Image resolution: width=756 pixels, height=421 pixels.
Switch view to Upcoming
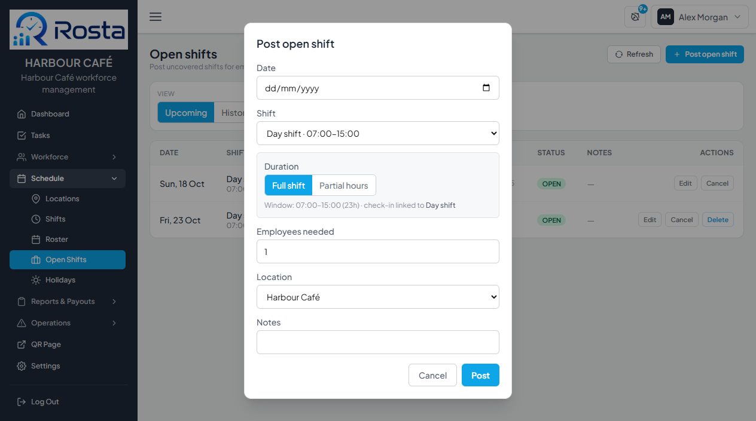click(x=185, y=112)
